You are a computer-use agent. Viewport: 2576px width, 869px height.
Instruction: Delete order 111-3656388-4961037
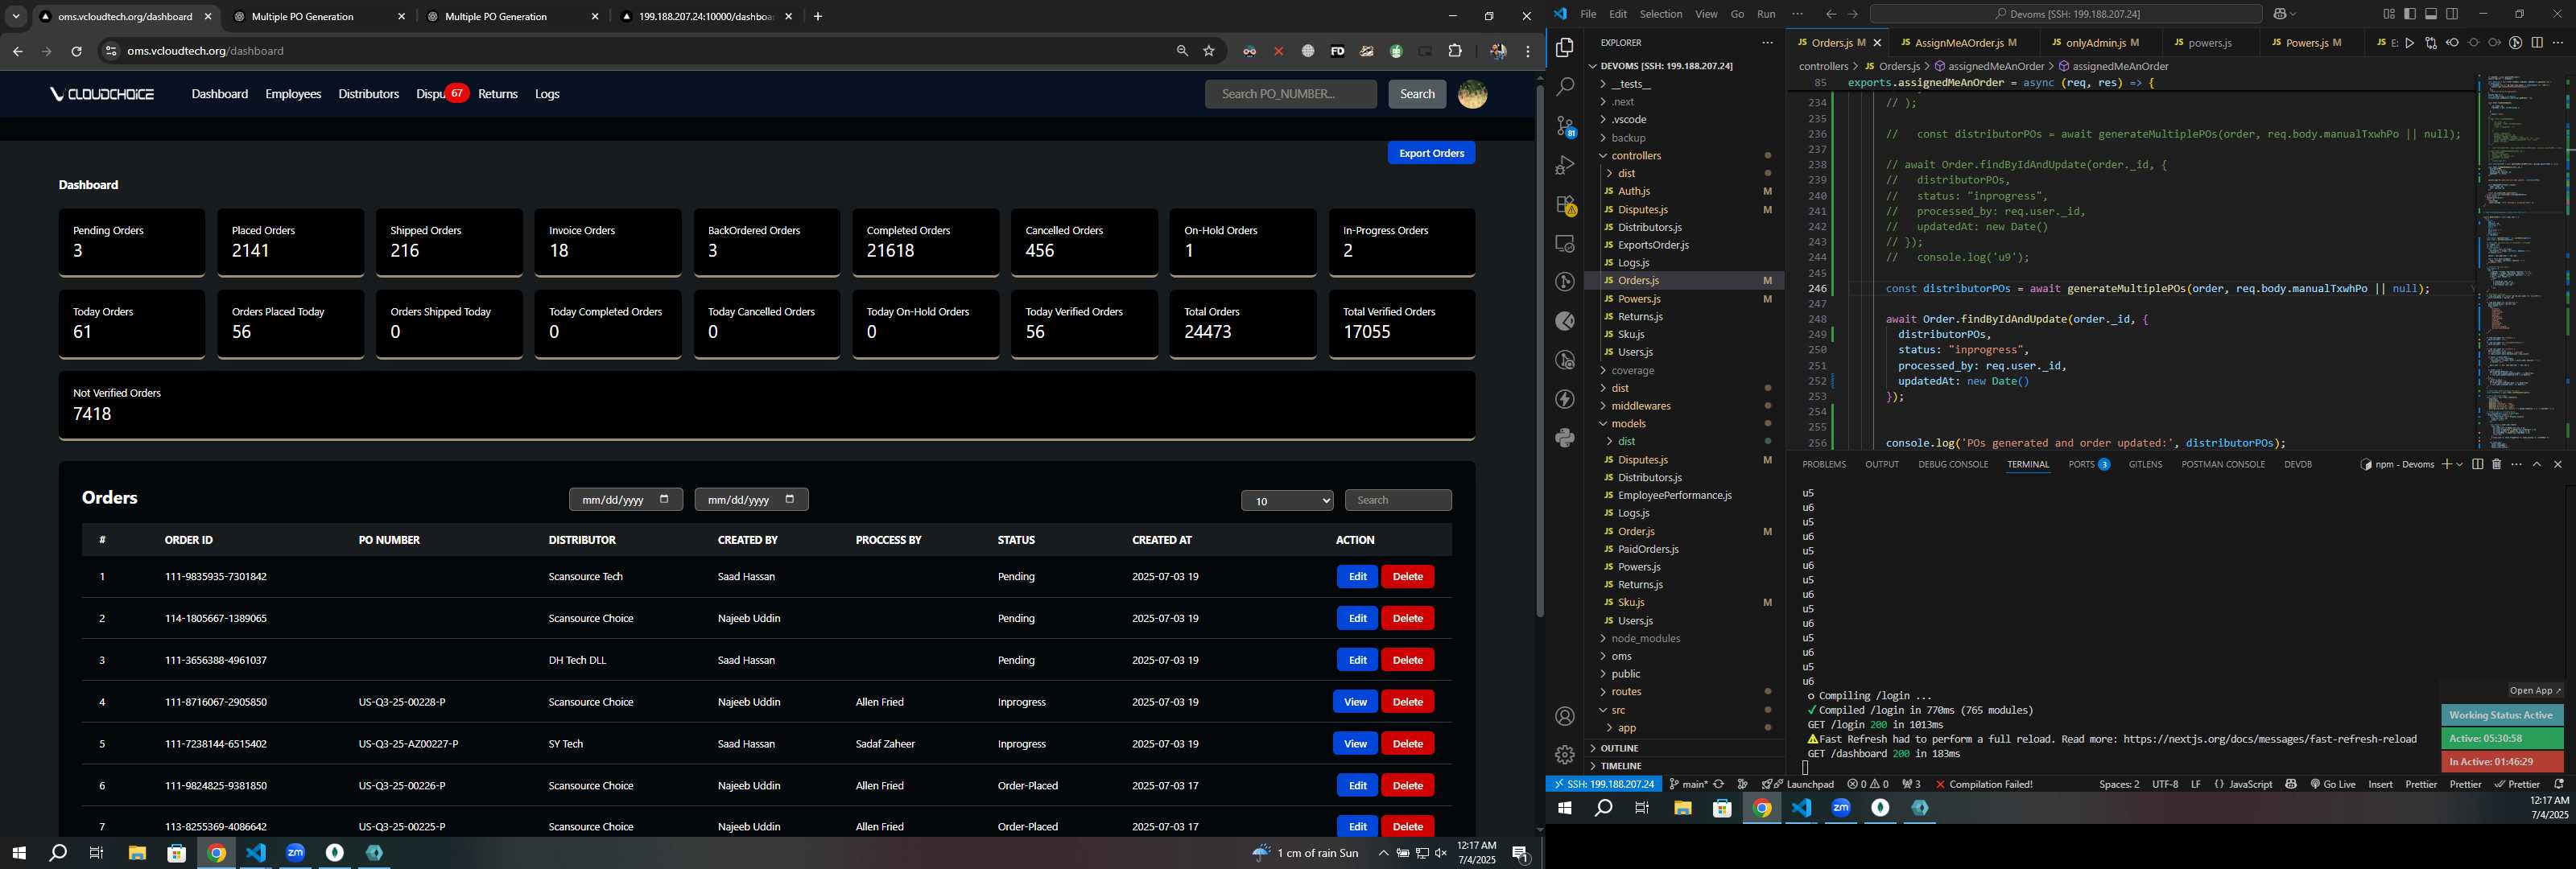[x=1407, y=660]
